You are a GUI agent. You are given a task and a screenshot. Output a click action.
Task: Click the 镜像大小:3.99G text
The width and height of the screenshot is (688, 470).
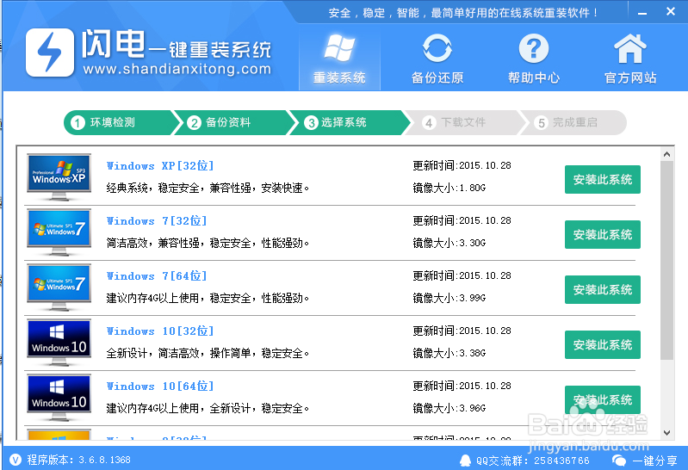click(449, 298)
